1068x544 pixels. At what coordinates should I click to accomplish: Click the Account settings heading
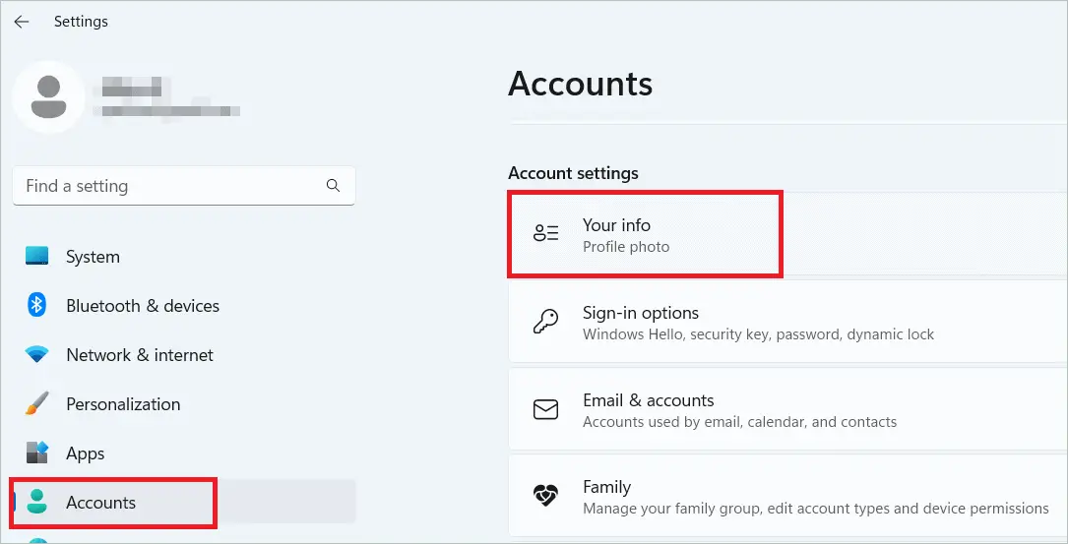pos(574,173)
